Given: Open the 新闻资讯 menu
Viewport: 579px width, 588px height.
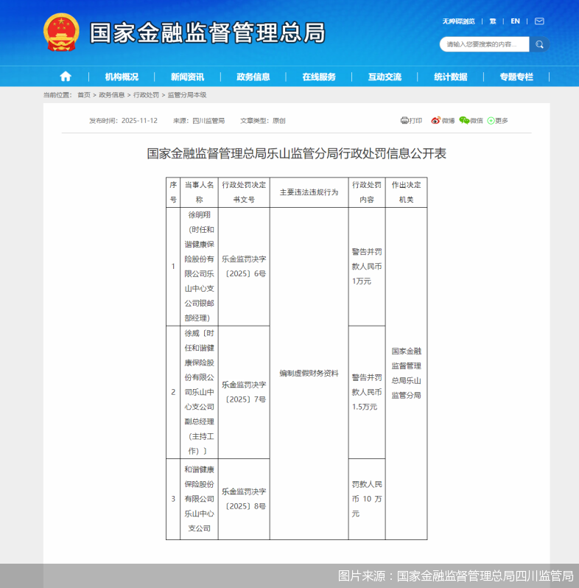Looking at the screenshot, I should (x=187, y=77).
